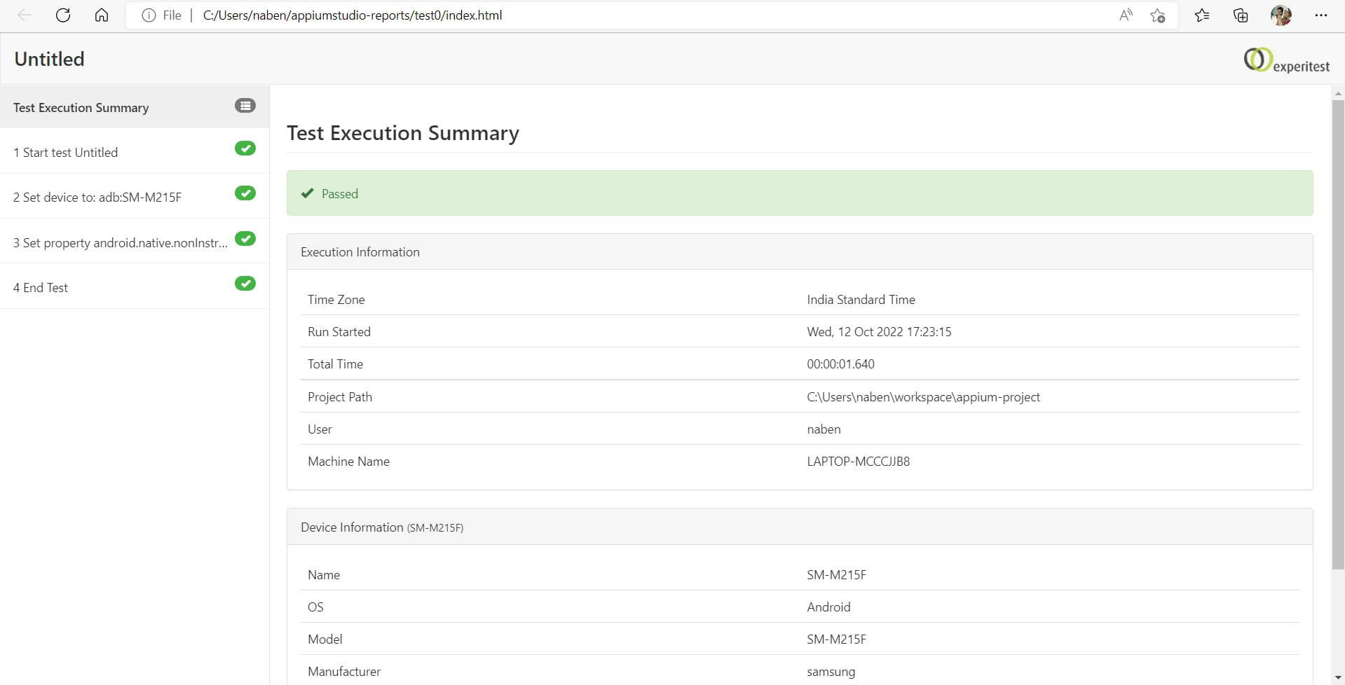Add this page to favorites star icon

(x=1157, y=15)
